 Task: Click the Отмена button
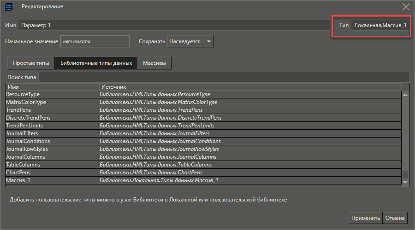tap(395, 218)
